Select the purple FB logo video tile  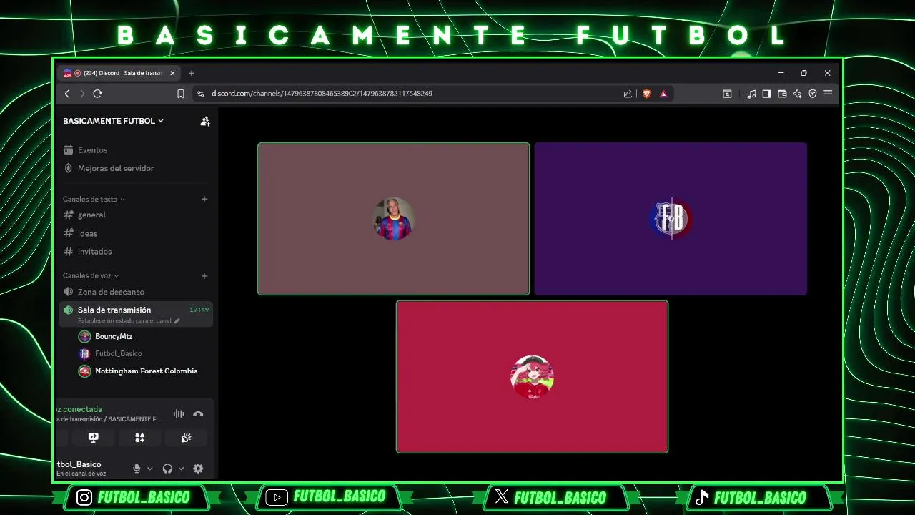[x=671, y=219]
